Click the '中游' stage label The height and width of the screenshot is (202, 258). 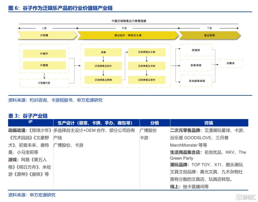(x=124, y=28)
